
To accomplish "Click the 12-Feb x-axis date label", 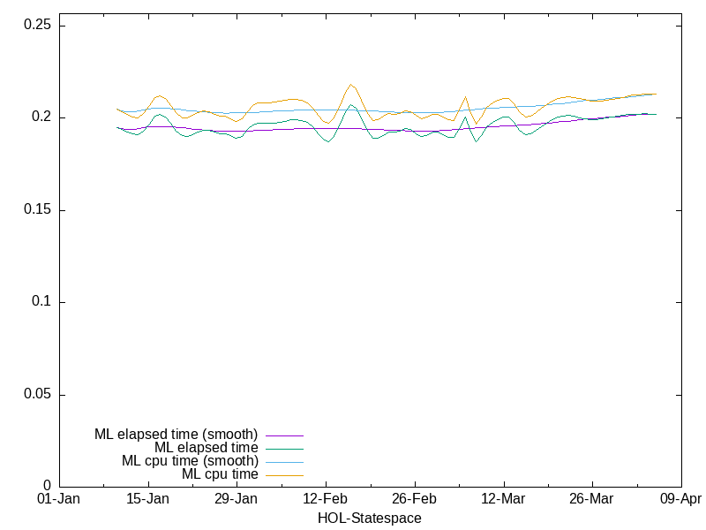I will pos(326,499).
